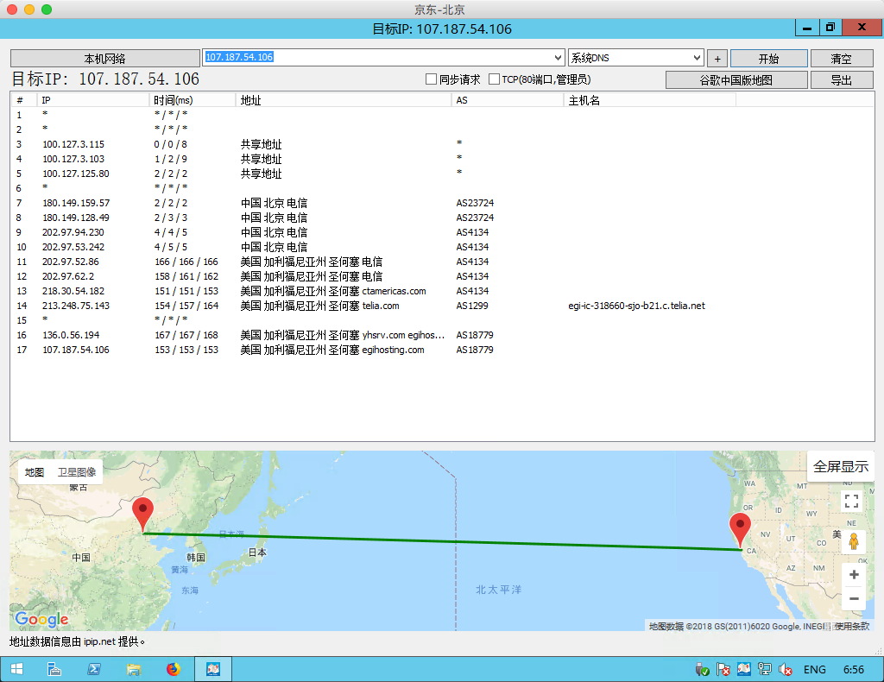
Task: Click the 清空 button to clear results
Action: [x=840, y=59]
